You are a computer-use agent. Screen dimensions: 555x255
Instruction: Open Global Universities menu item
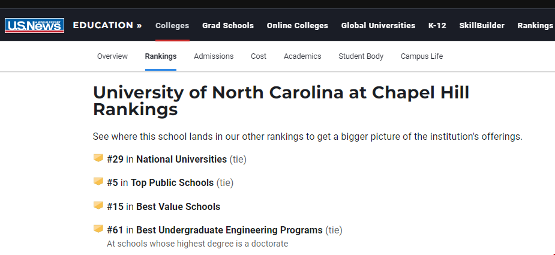click(378, 25)
